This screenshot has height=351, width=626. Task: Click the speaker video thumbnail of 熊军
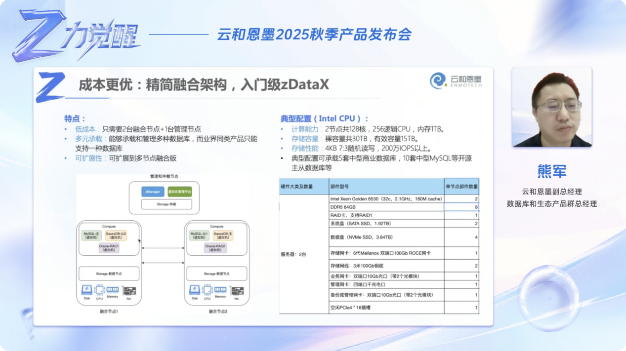tap(551, 107)
